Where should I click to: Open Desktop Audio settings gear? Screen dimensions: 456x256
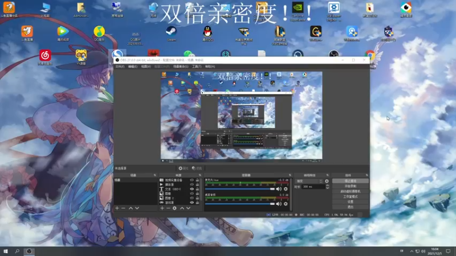(x=286, y=204)
